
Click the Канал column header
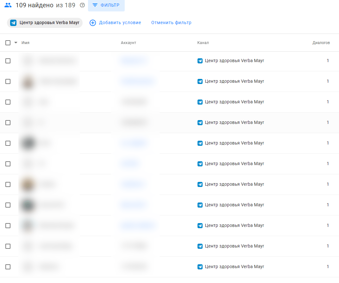tap(203, 43)
